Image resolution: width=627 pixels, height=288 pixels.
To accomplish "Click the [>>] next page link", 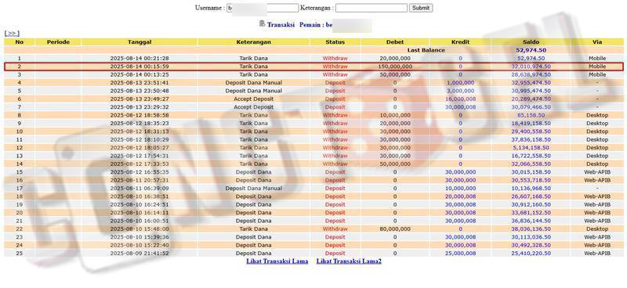I will tap(12, 34).
